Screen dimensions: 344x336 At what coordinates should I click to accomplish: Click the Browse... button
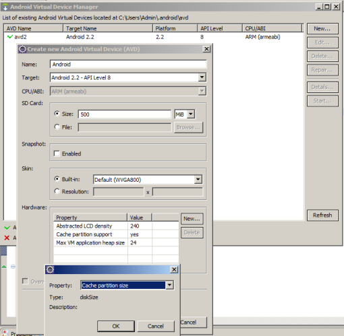188,127
